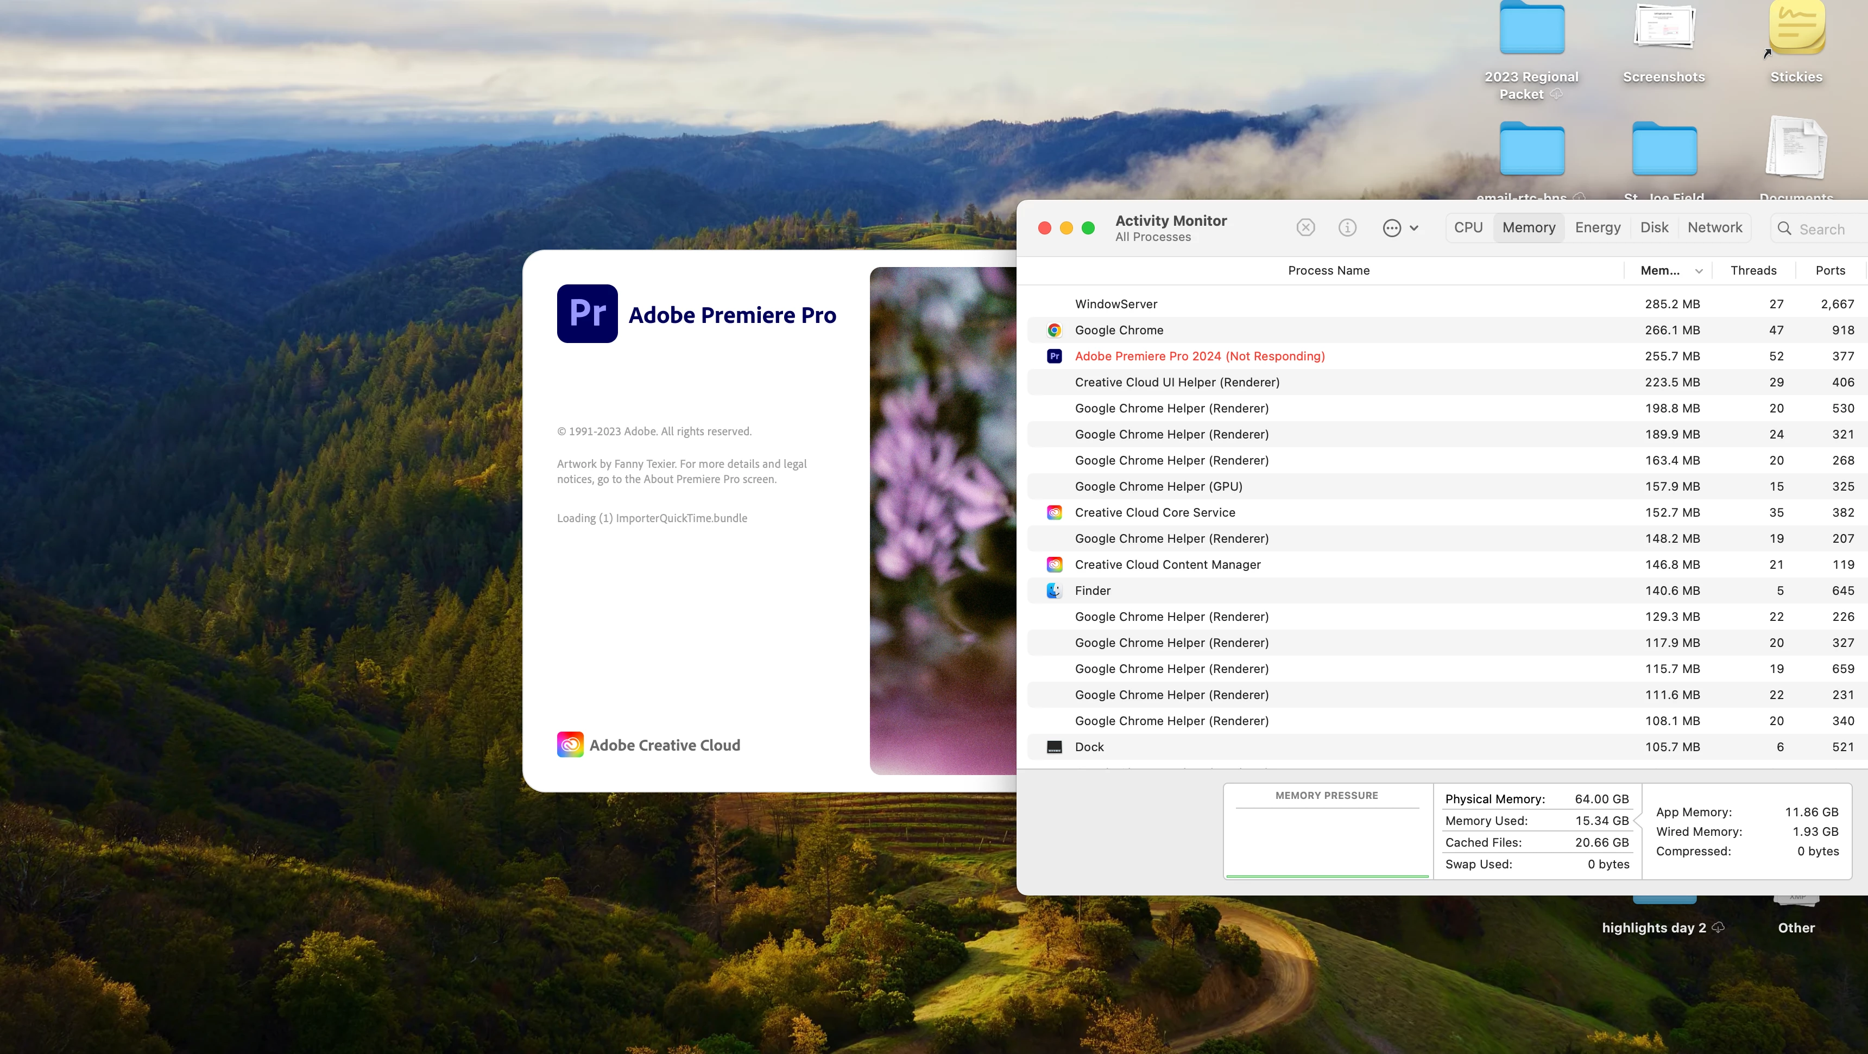
Task: Switch to the Energy tab
Action: tap(1598, 227)
